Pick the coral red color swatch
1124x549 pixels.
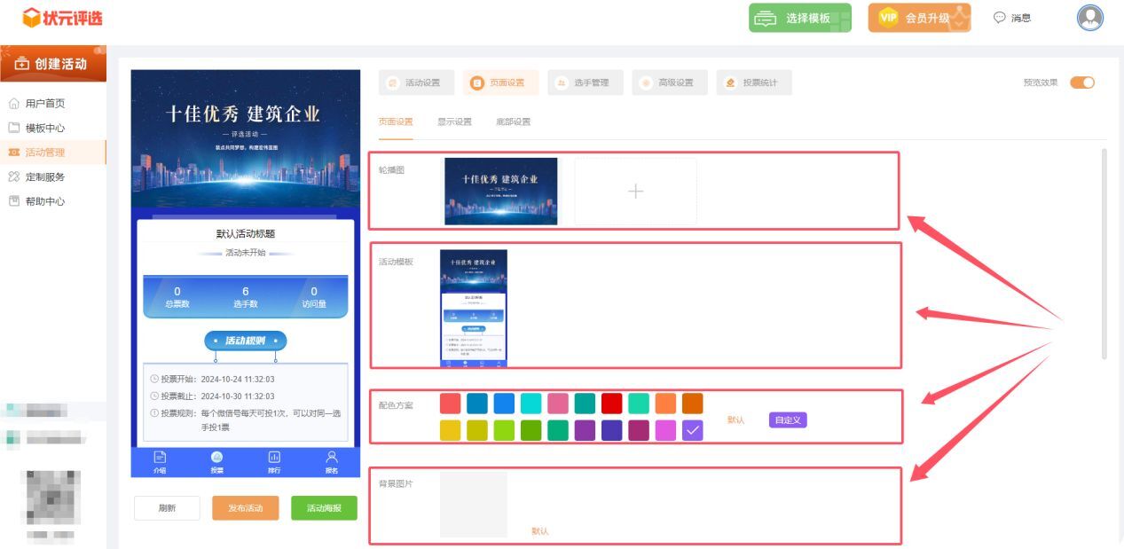click(451, 404)
